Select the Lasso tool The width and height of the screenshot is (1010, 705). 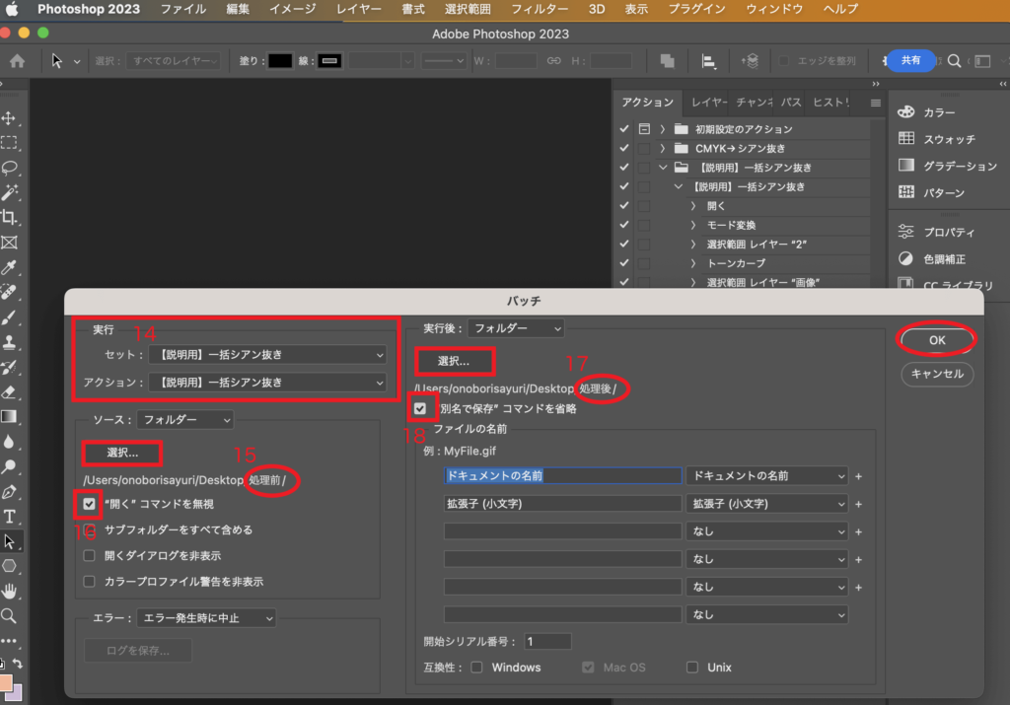(9, 168)
